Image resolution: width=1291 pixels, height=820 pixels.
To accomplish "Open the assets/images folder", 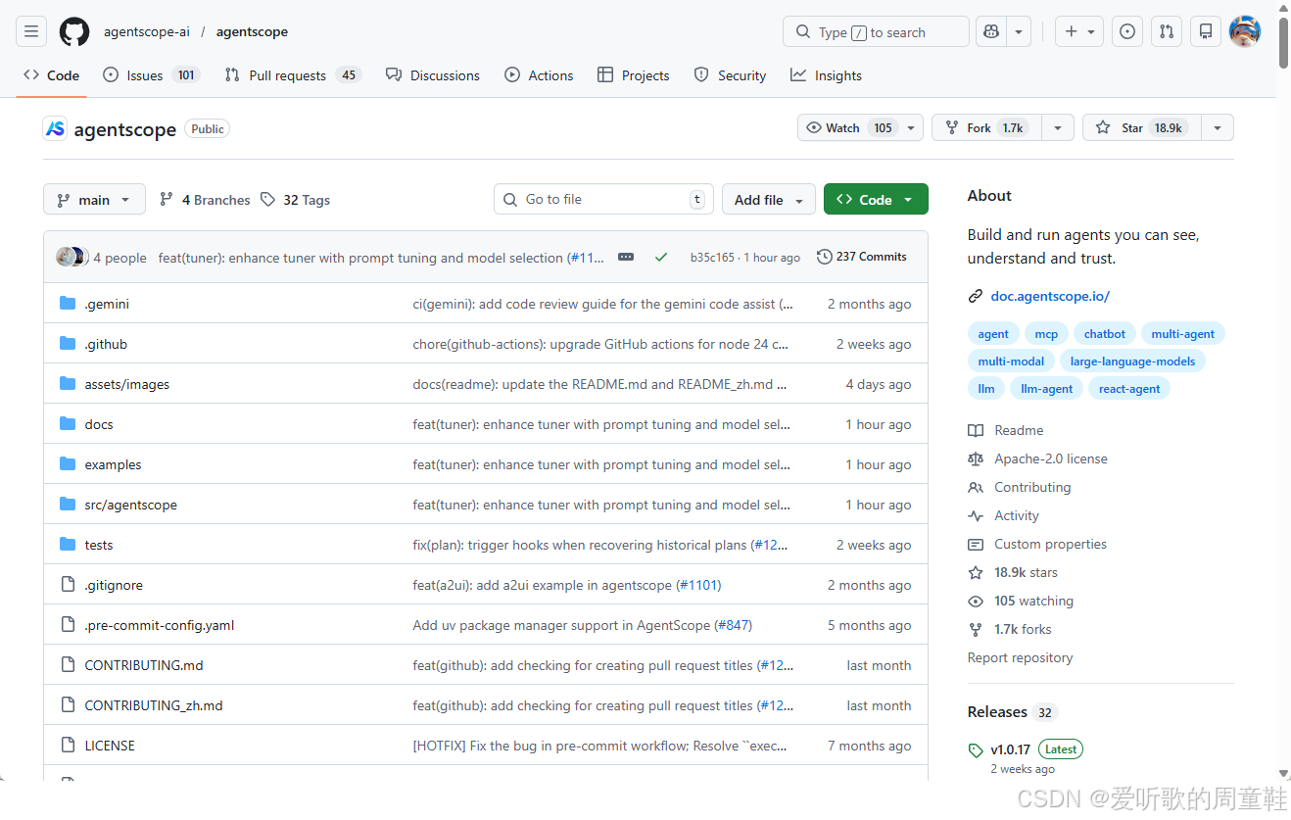I will pyautogui.click(x=127, y=384).
